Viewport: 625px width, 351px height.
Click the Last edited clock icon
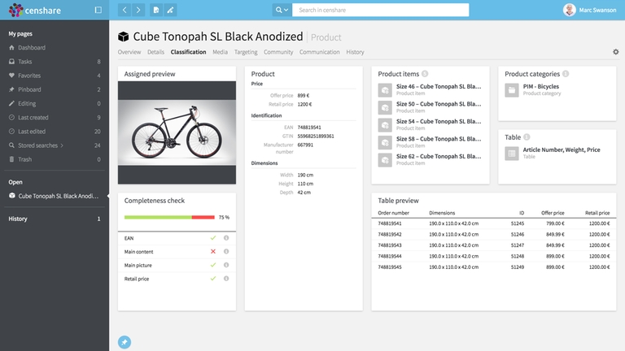(x=11, y=132)
